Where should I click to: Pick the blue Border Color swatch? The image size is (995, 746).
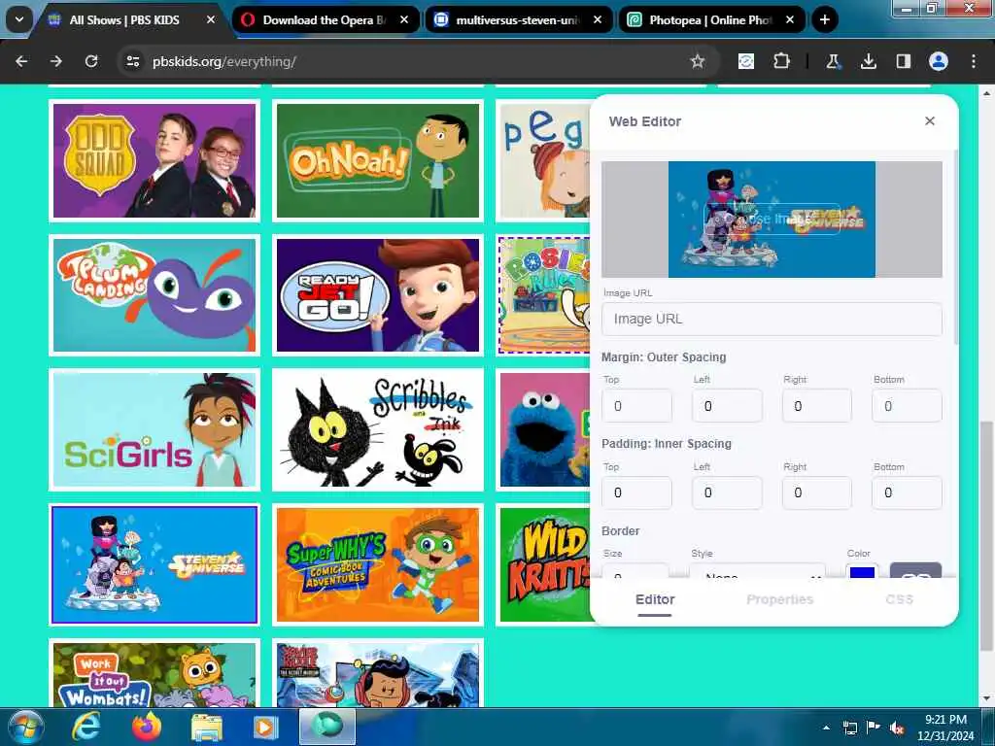pyautogui.click(x=862, y=571)
